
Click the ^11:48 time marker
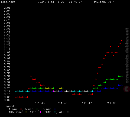pyautogui.click(x=111, y=103)
